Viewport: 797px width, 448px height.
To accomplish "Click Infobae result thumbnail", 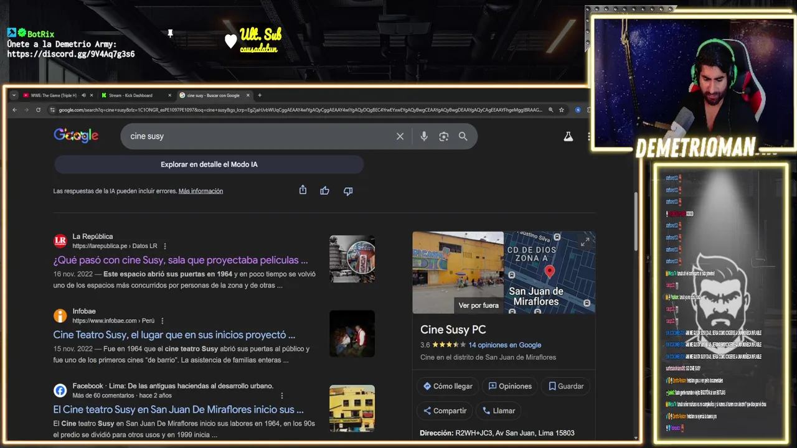I will 352,334.
